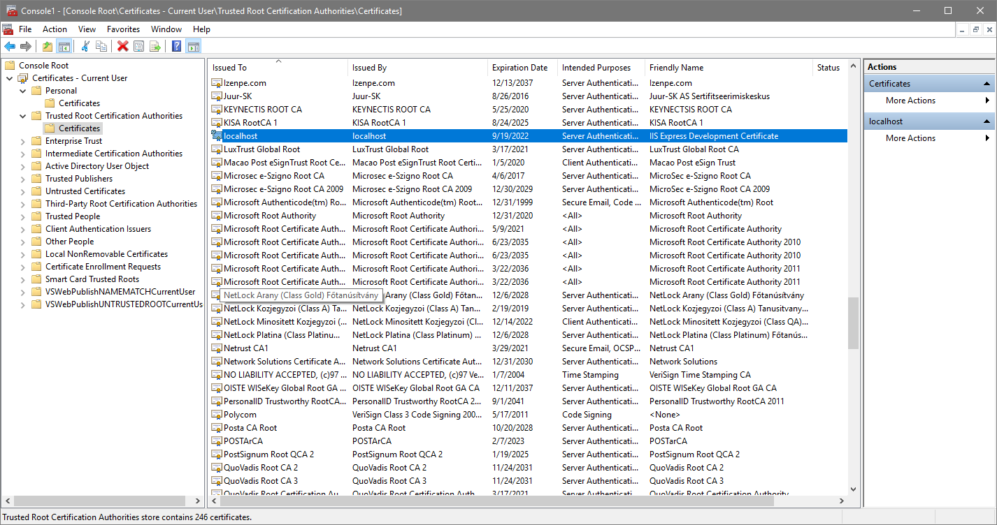Sort by Issued By column header
This screenshot has height=525, width=997.
418,68
